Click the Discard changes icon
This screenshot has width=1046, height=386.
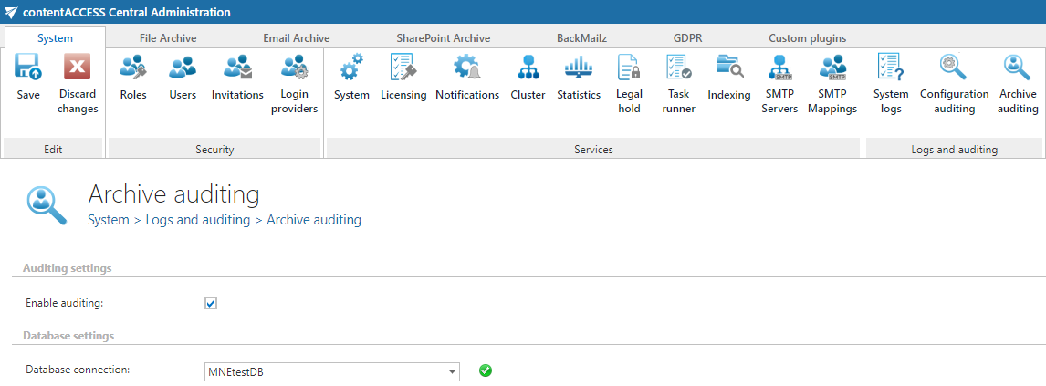click(x=78, y=68)
